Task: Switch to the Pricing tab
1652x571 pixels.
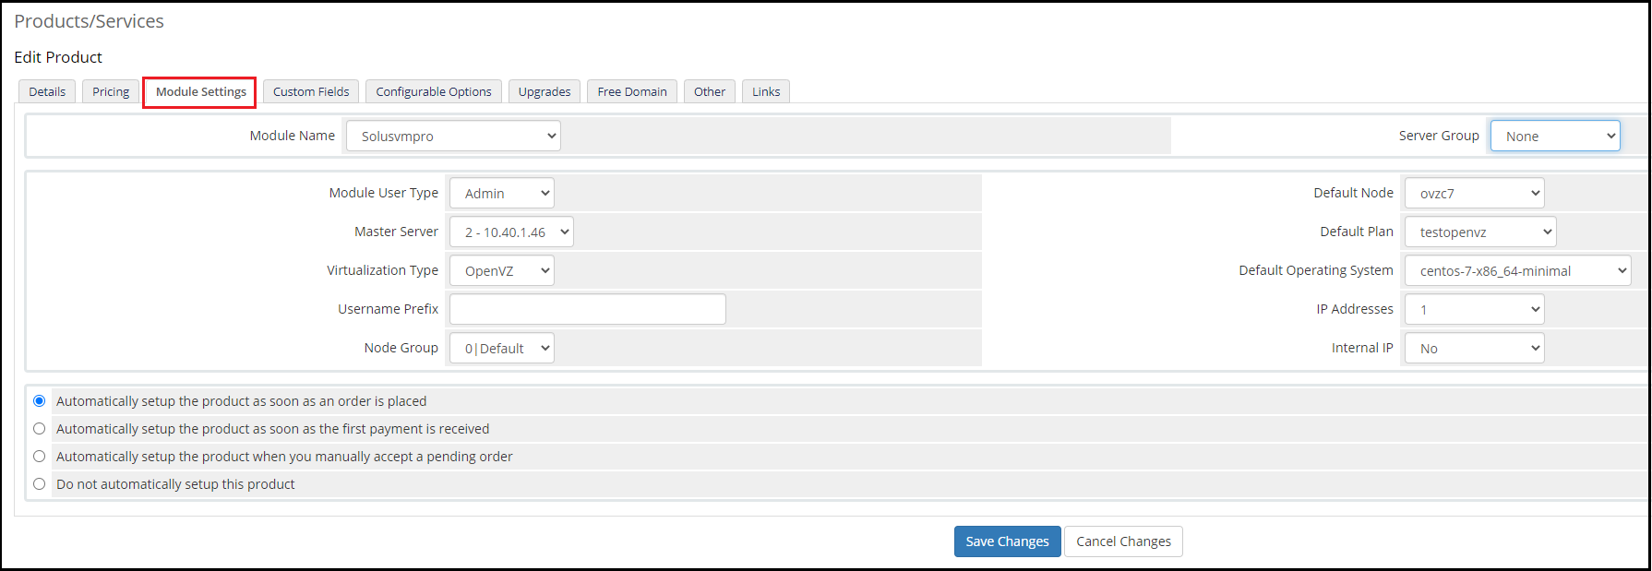Action: 111,92
